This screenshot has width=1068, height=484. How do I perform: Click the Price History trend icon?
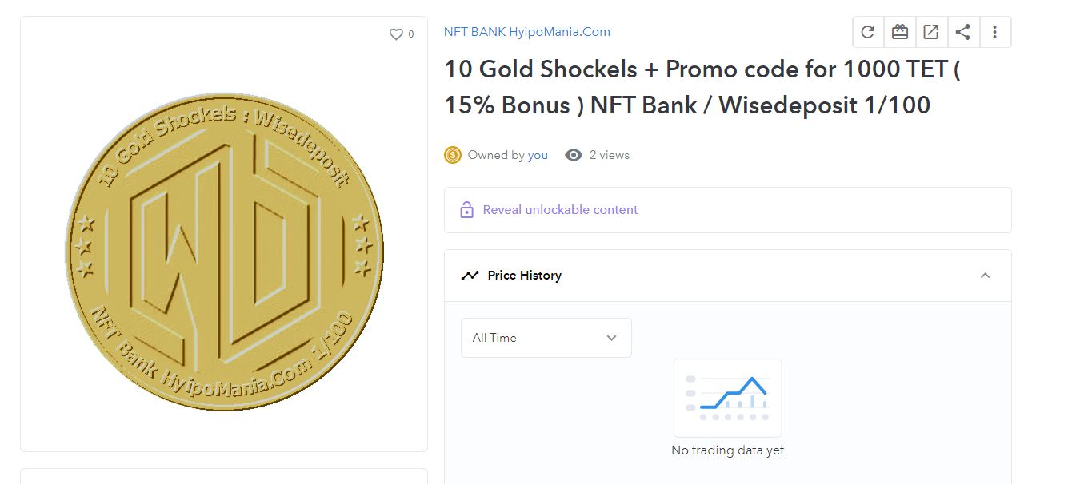click(470, 276)
